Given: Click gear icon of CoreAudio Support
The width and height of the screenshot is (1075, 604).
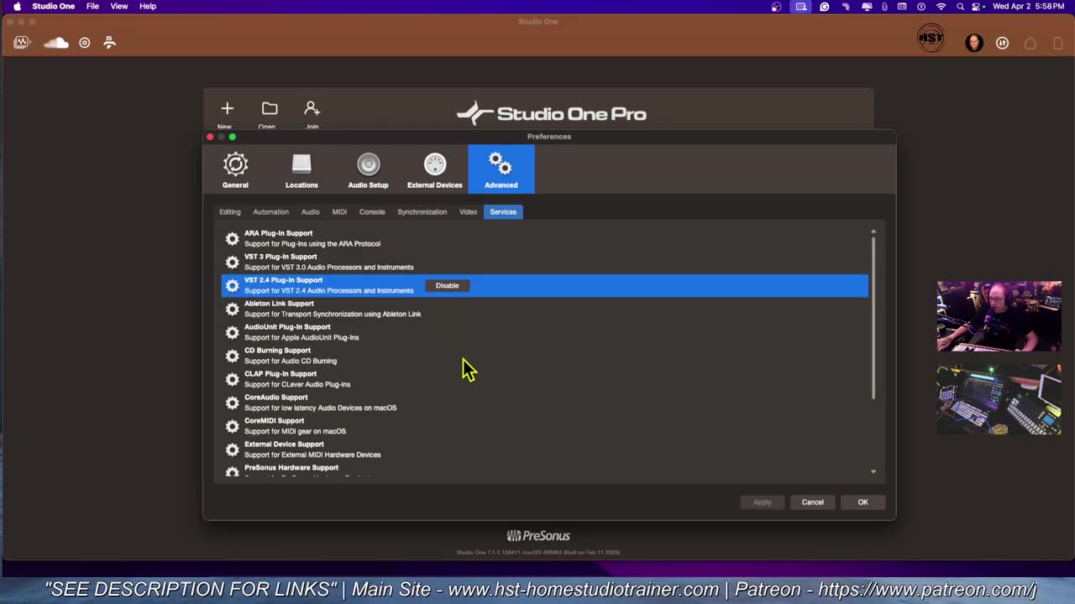Looking at the screenshot, I should click(x=233, y=404).
